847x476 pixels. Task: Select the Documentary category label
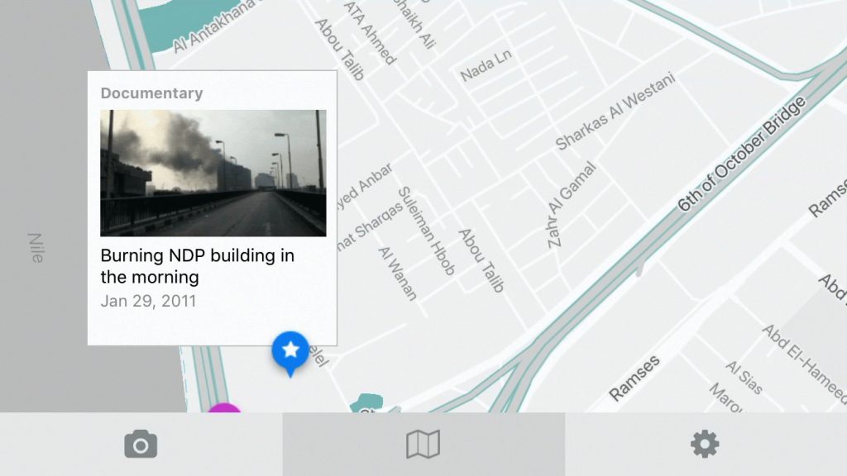click(152, 93)
